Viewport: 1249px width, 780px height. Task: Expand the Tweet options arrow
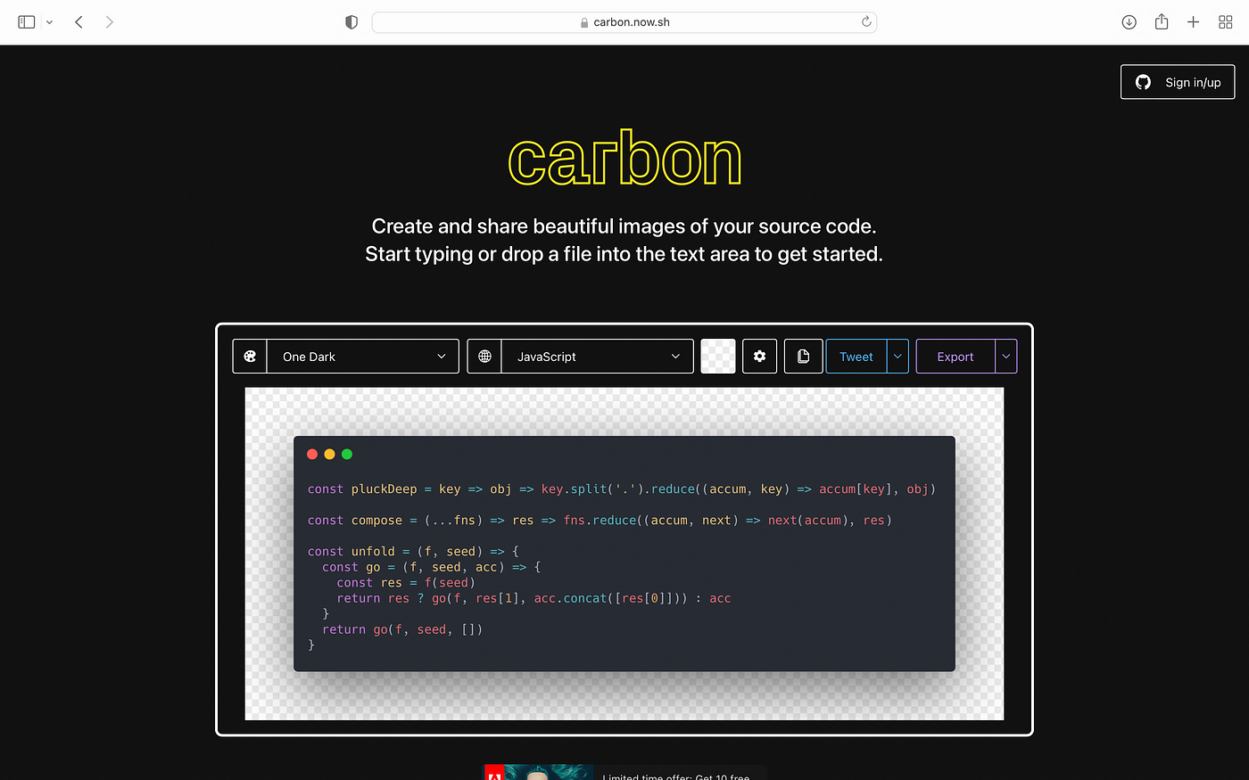(897, 357)
